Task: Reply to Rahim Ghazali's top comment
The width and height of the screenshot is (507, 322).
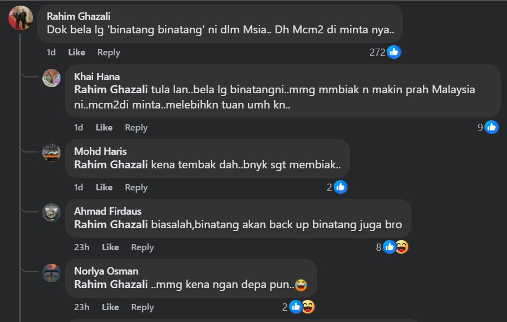Action: coord(108,52)
